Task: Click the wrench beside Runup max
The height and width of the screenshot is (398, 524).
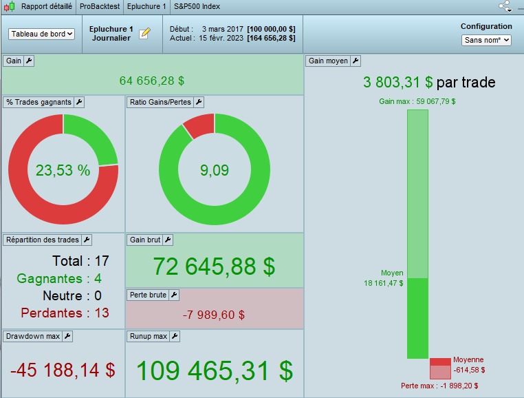Action: click(175, 336)
